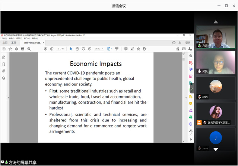Open the 74.1% zoom level dropdown
The height and width of the screenshot is (166, 238).
tap(99, 49)
